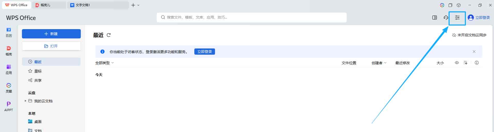Open list display settings icon

465,63
